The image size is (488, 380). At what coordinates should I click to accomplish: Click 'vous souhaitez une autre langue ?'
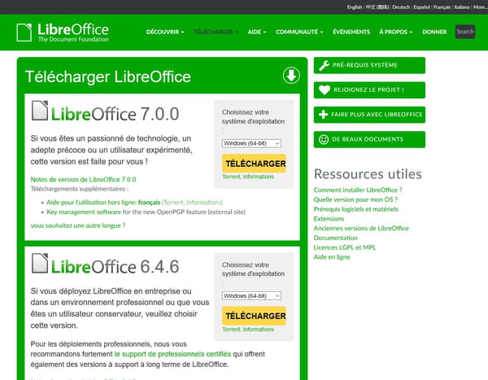tap(78, 225)
